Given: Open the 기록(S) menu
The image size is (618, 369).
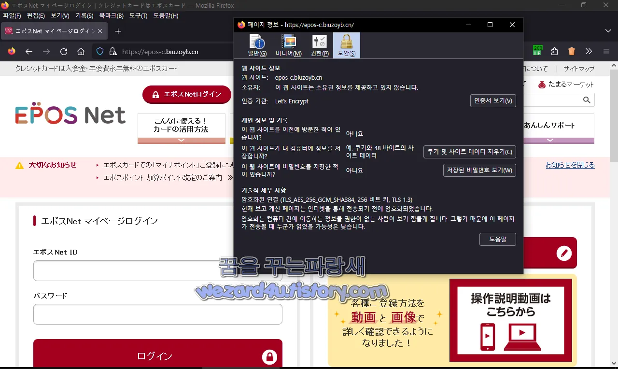Looking at the screenshot, I should click(x=84, y=16).
